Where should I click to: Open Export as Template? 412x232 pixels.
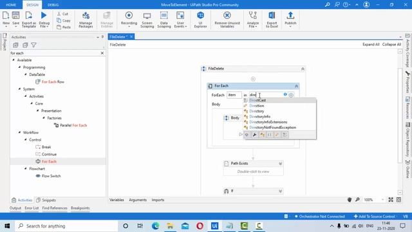[x=29, y=19]
